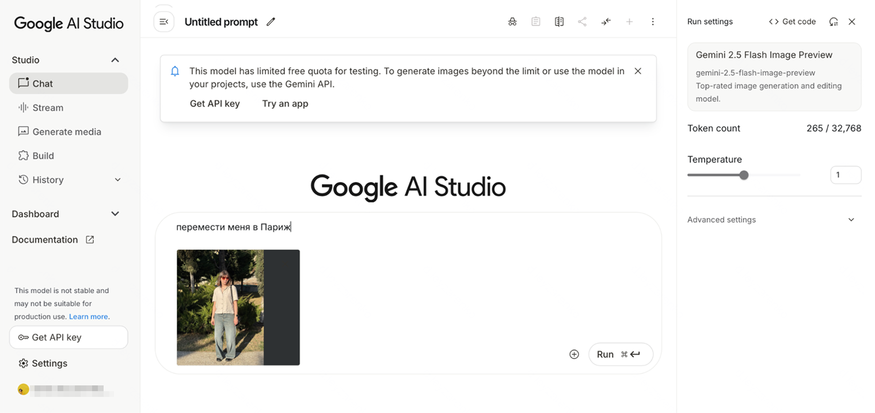Open the three-dot more options menu
Image resolution: width=875 pixels, height=413 pixels.
tap(653, 22)
